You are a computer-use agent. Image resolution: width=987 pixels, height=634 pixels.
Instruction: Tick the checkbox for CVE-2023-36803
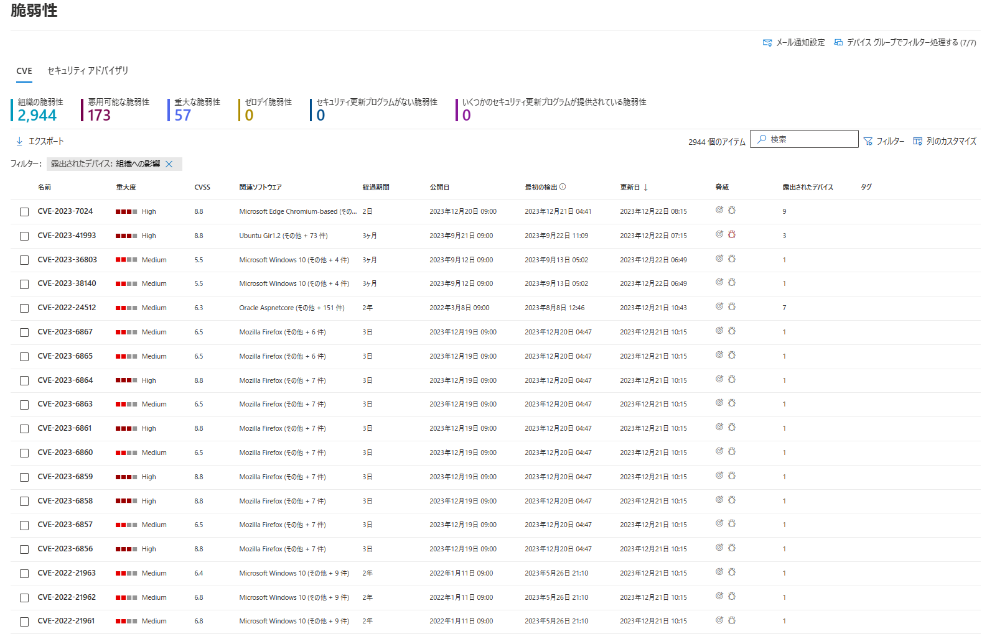[x=24, y=260]
